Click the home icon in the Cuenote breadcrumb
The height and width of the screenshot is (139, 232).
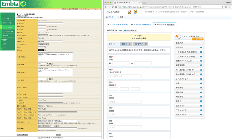coord(107,17)
